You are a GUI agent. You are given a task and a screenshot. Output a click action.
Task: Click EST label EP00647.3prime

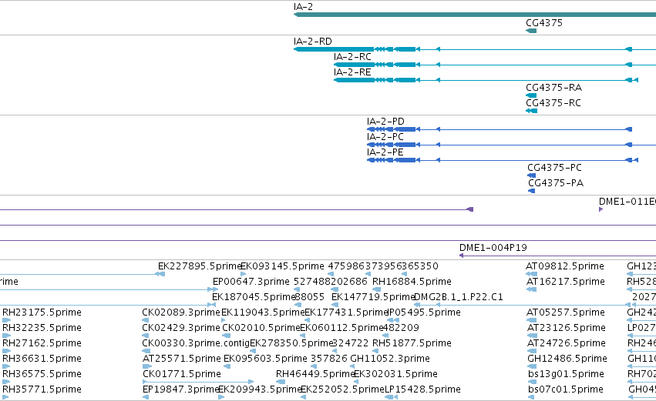pos(251,282)
